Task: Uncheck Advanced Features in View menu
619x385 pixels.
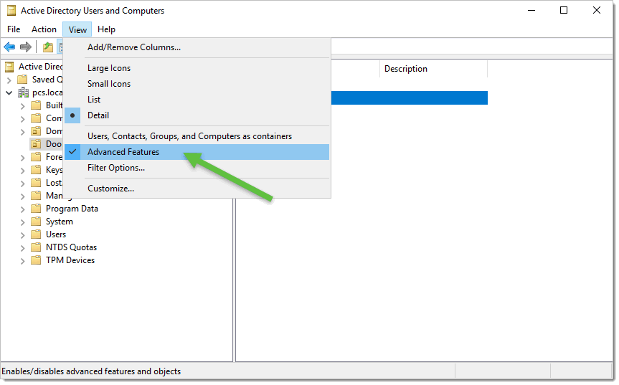Action: (x=197, y=152)
